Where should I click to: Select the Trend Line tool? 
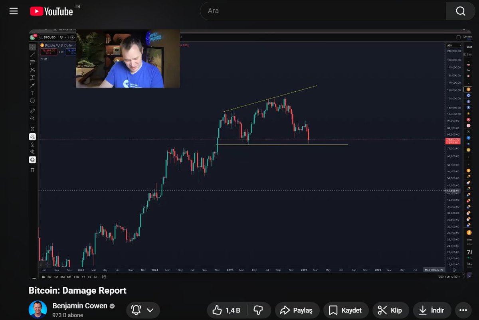[x=32, y=55]
